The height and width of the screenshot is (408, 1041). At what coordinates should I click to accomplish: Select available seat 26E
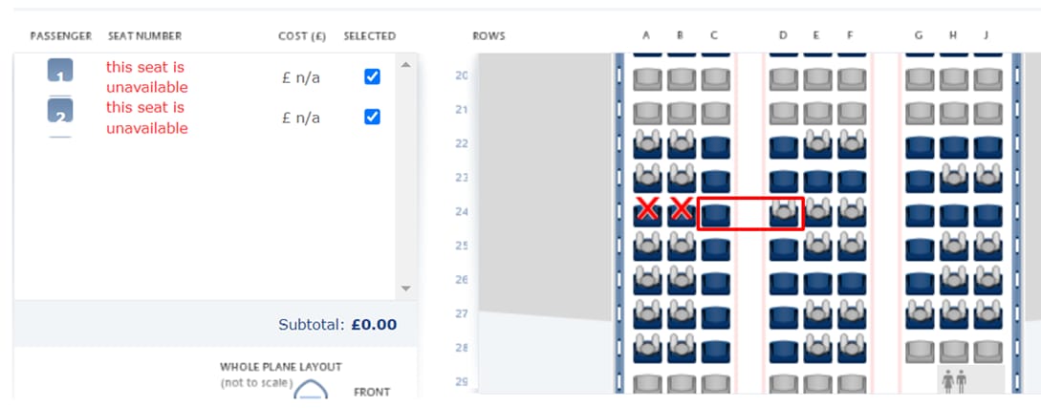click(817, 284)
